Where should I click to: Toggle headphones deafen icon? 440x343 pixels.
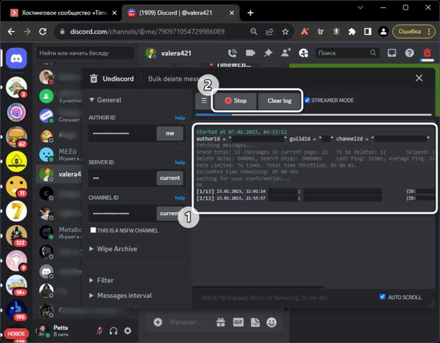(113, 331)
